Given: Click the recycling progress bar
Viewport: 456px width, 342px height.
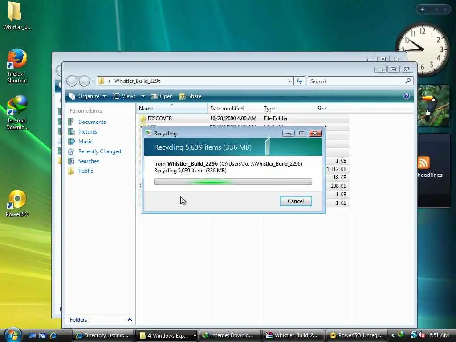Looking at the screenshot, I should [233, 182].
